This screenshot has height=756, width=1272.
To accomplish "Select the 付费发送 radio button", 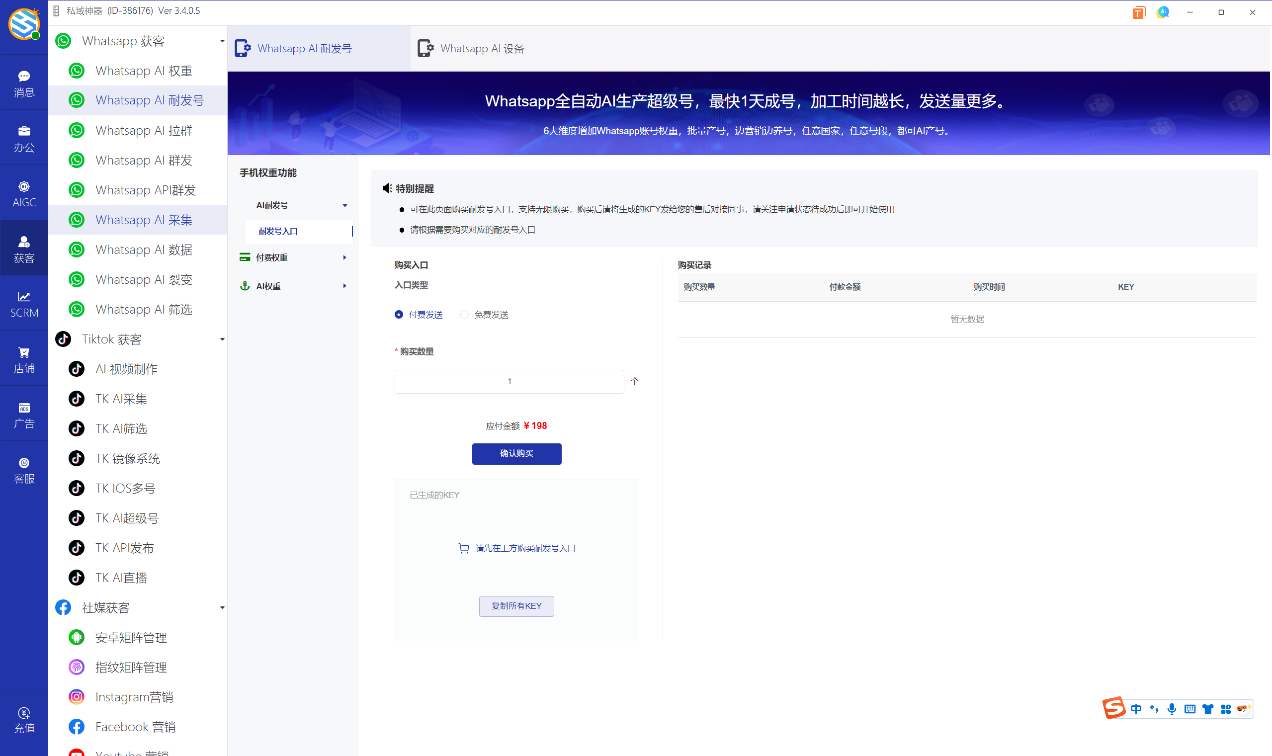I will 399,315.
